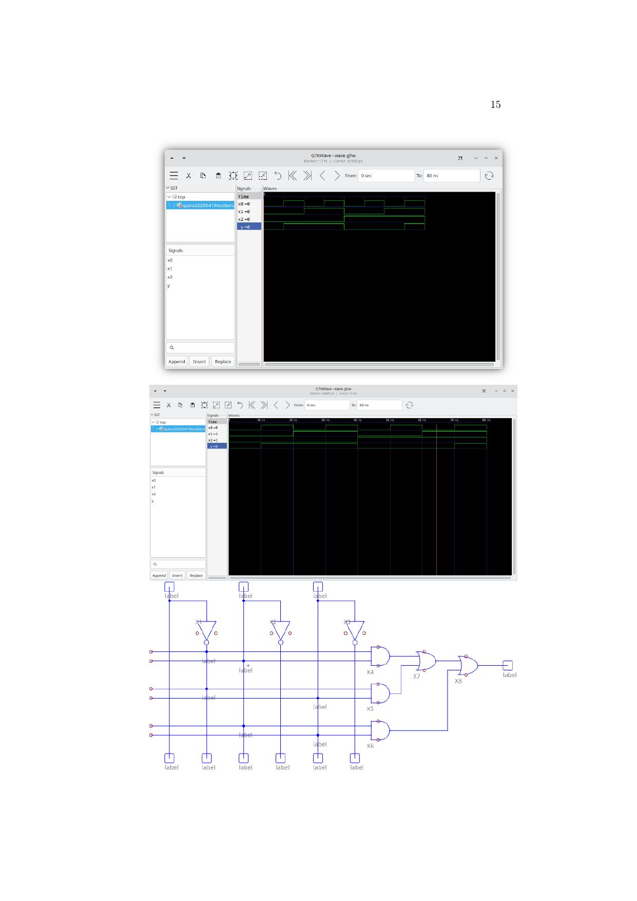Image resolution: width=637 pixels, height=901 pixels.
Task: Select y=0 signal row in lower GTKWave
Action: pyautogui.click(x=217, y=446)
